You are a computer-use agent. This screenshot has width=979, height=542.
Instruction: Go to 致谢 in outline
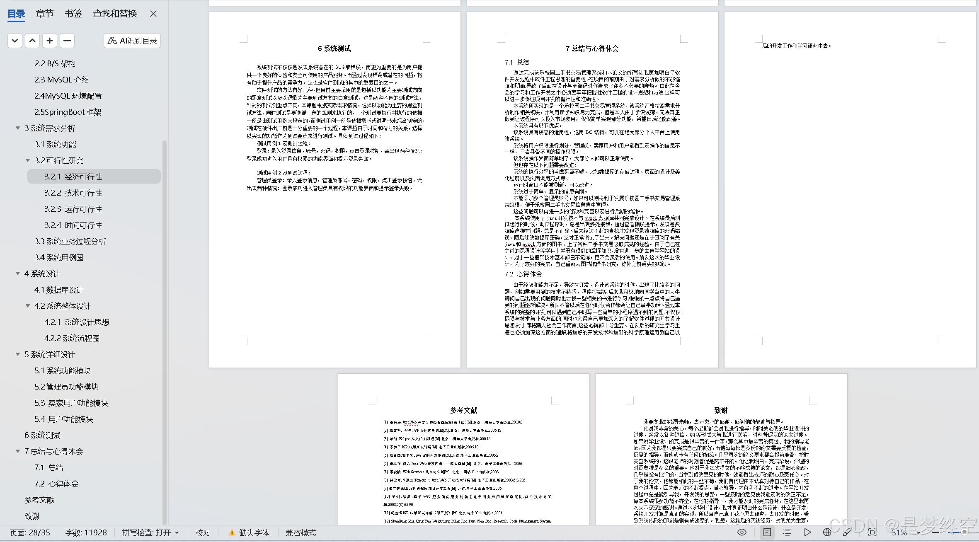coord(32,516)
